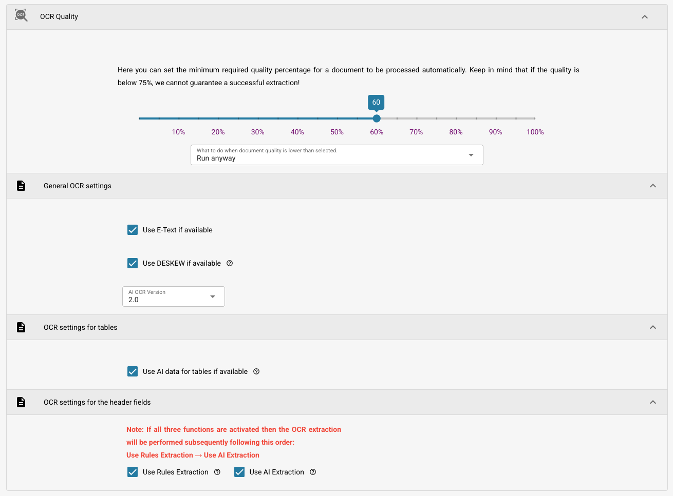
Task: Collapse the General OCR settings section chevron
Action: [x=653, y=186]
